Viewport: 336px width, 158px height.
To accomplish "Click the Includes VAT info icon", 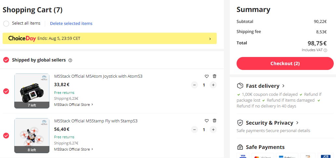I will (x=325, y=50).
